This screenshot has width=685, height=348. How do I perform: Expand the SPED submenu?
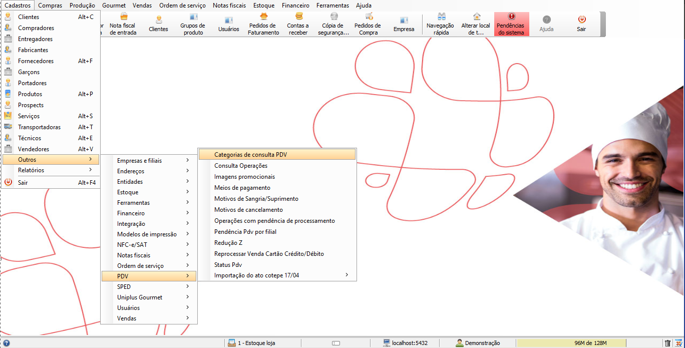coord(149,287)
